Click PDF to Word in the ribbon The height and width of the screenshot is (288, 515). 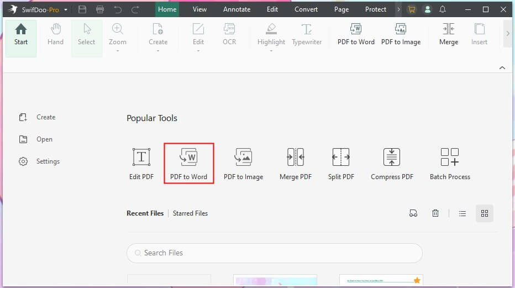tap(356, 34)
